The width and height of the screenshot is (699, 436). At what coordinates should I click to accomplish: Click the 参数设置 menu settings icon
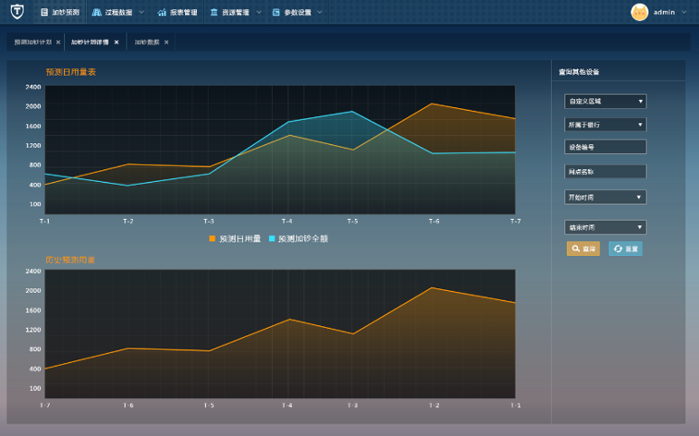pyautogui.click(x=276, y=13)
